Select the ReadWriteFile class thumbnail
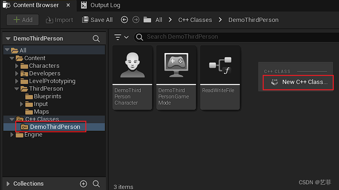 (220, 77)
